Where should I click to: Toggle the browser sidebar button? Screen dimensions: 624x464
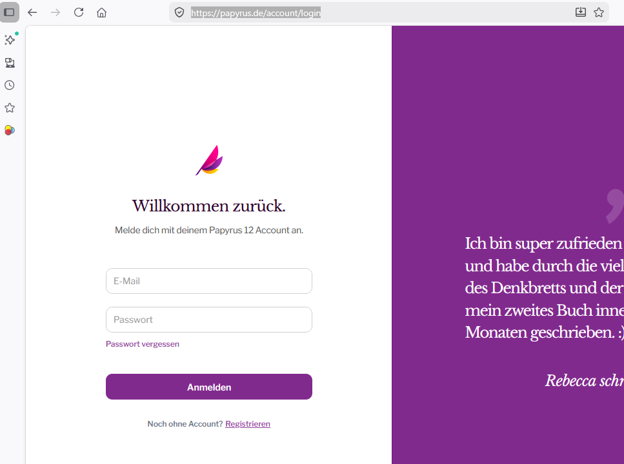coord(10,12)
